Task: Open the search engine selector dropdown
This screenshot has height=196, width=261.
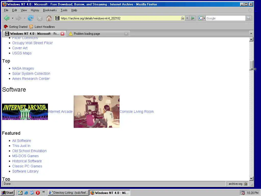Action: tap(201, 18)
